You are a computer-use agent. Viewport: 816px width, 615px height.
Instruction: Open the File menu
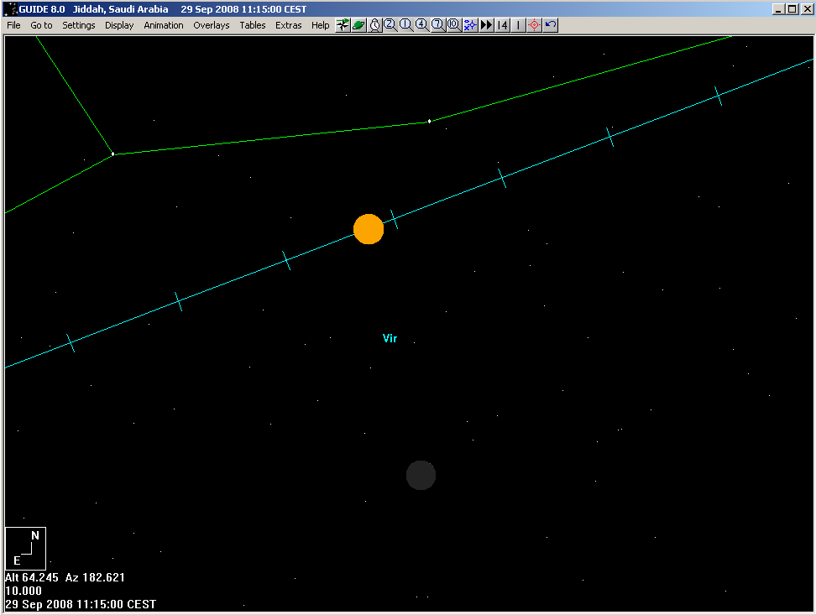coord(13,25)
